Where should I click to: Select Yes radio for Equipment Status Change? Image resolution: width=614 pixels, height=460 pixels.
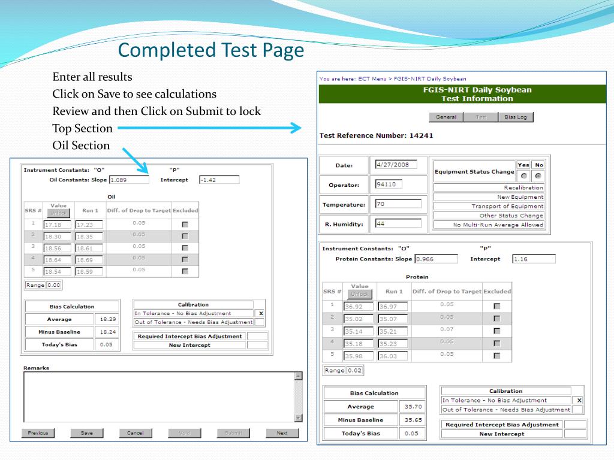tap(524, 175)
